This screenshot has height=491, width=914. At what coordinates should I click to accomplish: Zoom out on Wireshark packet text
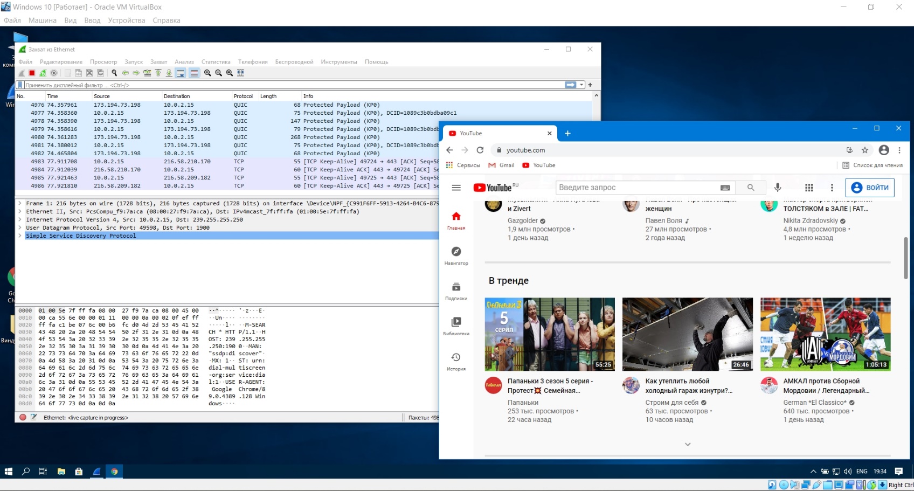218,73
